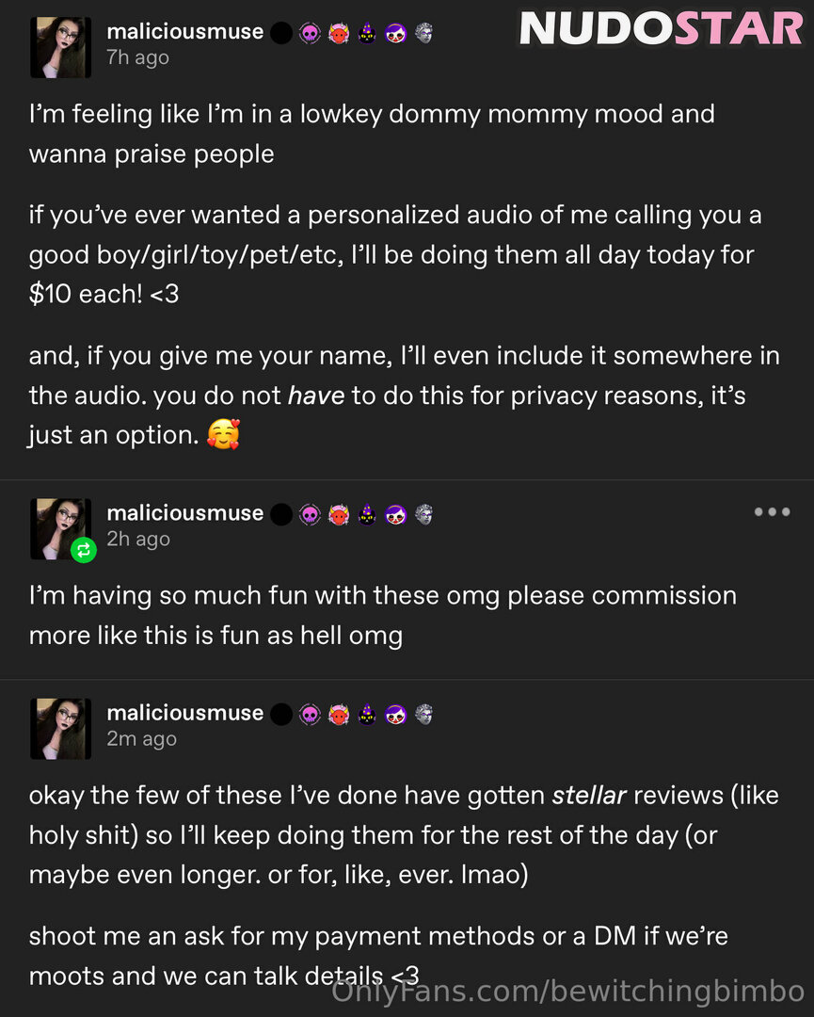Click the red devil badge in first post
The image size is (814, 1017).
[x=339, y=34]
